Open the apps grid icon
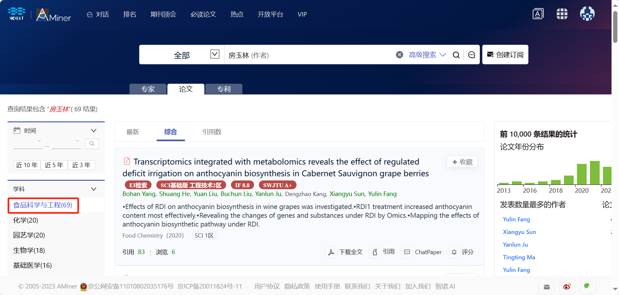 pyautogui.click(x=562, y=14)
